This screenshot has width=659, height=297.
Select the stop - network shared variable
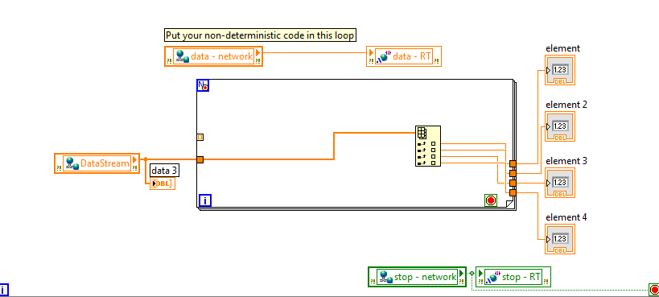tap(417, 277)
